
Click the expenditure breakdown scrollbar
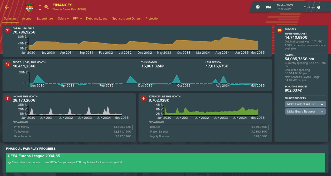click(269, 128)
